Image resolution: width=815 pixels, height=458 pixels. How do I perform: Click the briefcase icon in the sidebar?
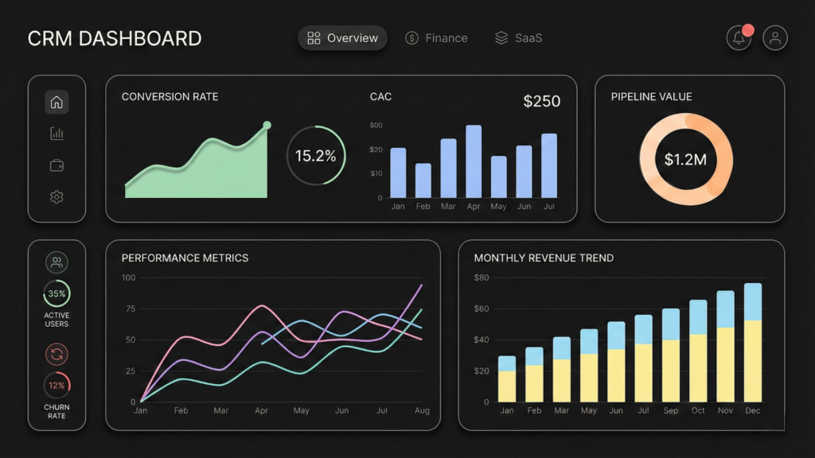coord(57,165)
